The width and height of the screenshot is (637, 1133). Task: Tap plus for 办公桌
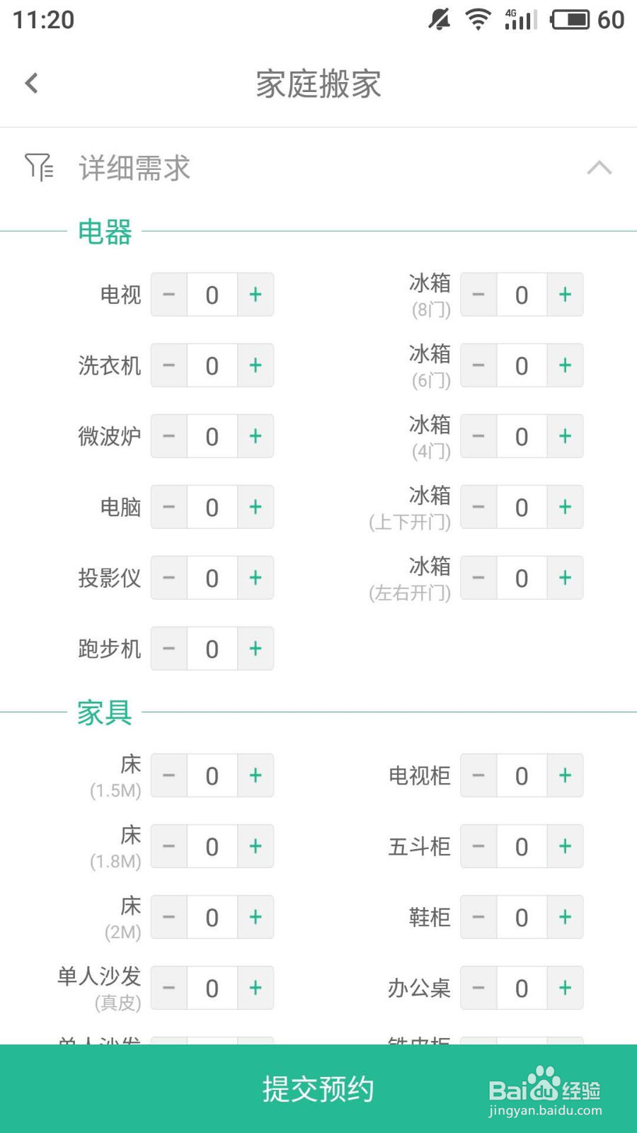click(565, 988)
